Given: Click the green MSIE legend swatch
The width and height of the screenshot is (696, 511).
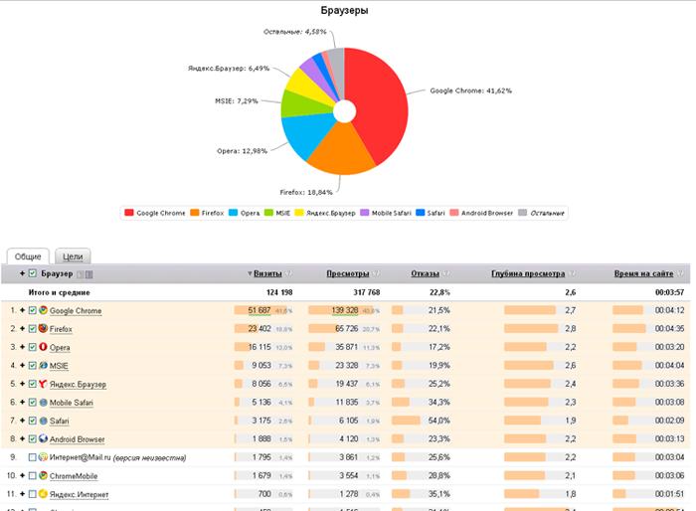Looking at the screenshot, I should (x=268, y=213).
